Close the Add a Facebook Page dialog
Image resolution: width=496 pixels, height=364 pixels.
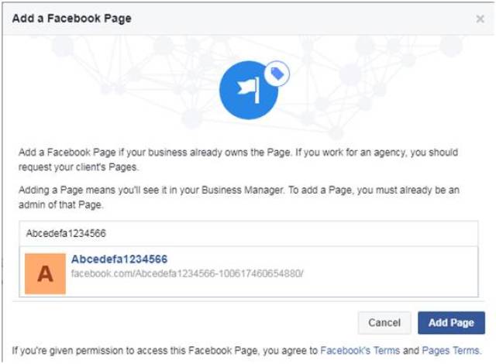[x=480, y=19]
